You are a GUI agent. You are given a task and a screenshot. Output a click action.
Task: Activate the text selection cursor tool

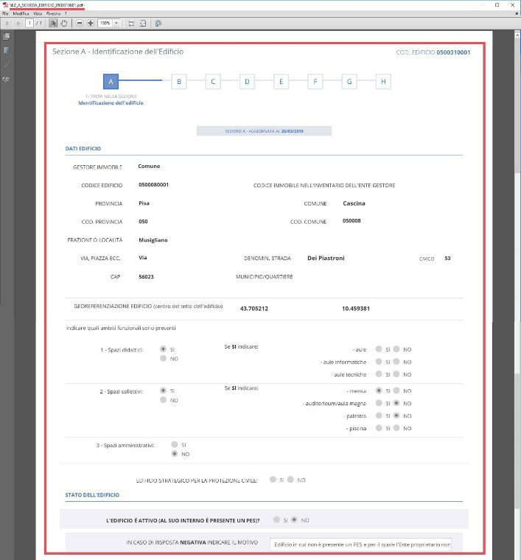53,24
